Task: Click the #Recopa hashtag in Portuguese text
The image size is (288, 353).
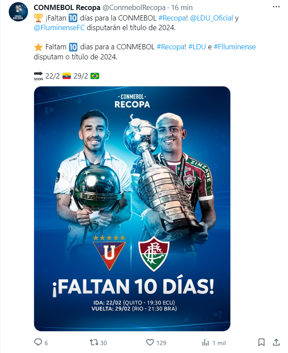Action: (x=170, y=47)
